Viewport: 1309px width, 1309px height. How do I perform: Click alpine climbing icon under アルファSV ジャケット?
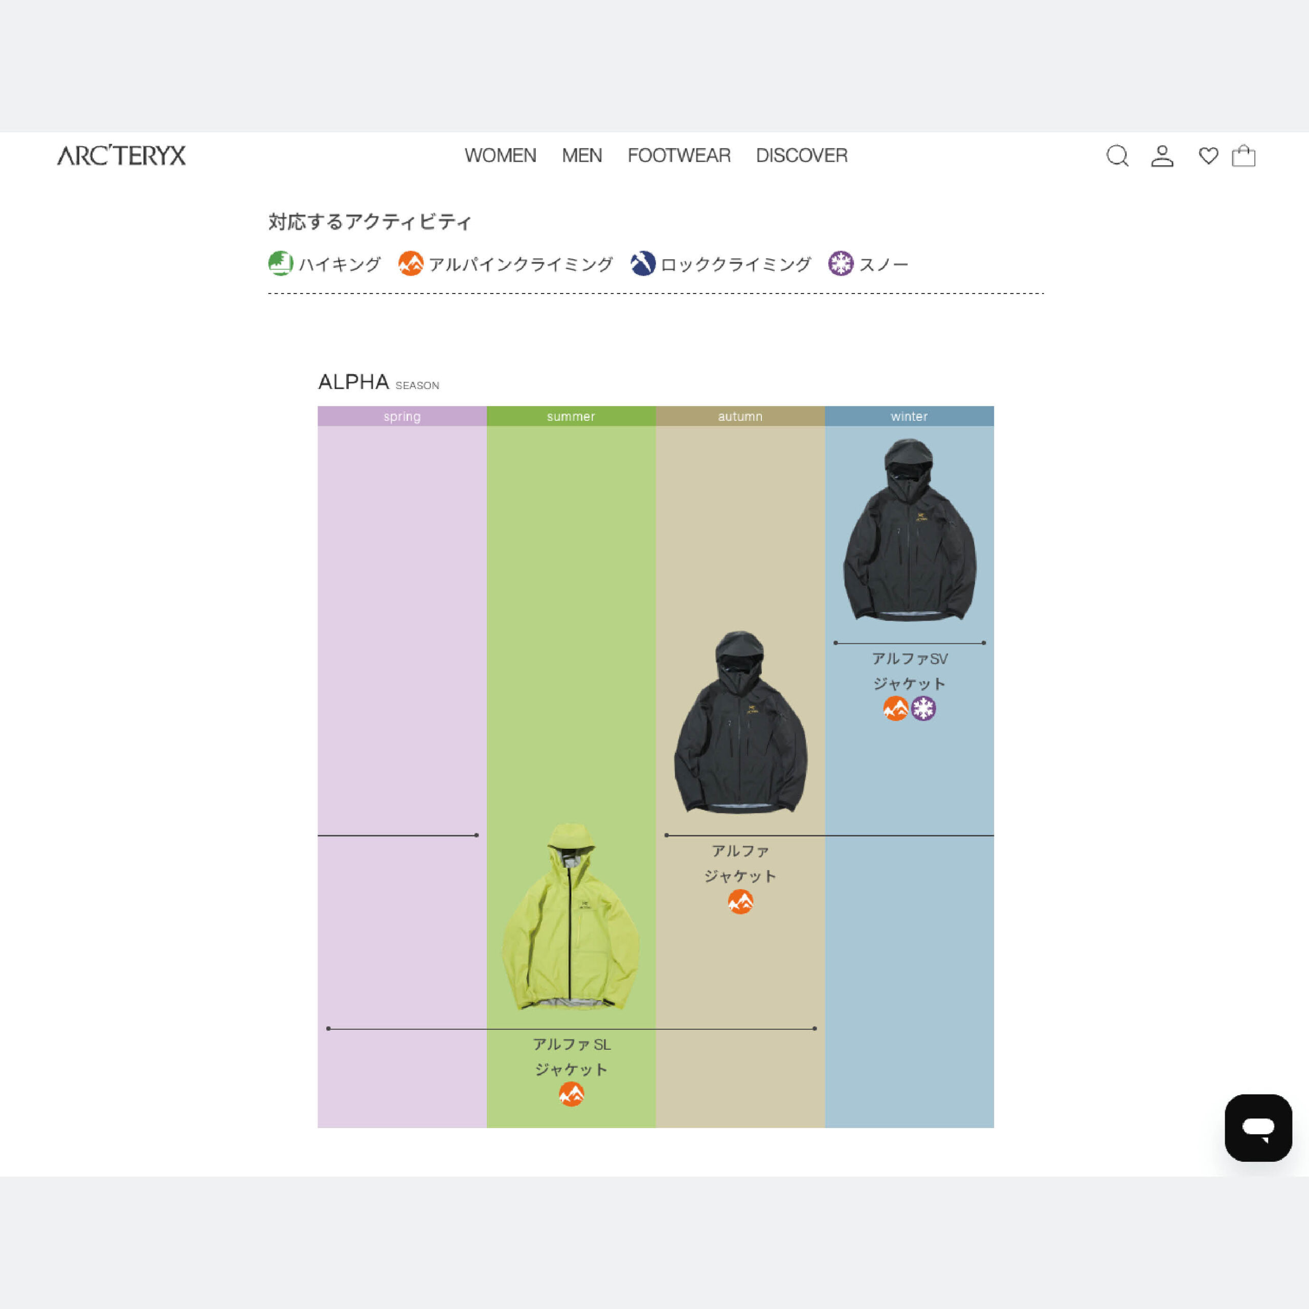(896, 709)
